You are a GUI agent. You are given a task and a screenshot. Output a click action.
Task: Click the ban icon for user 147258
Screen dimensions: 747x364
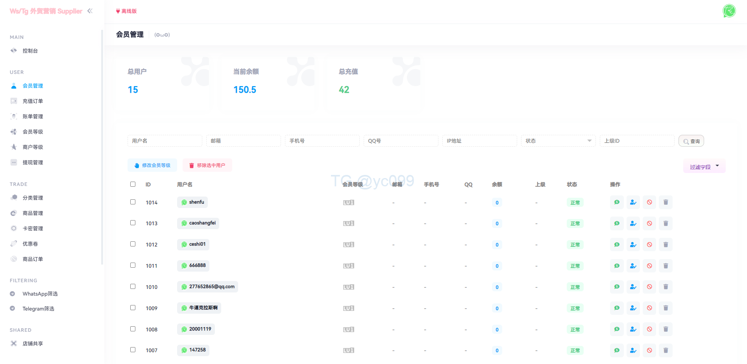click(649, 350)
